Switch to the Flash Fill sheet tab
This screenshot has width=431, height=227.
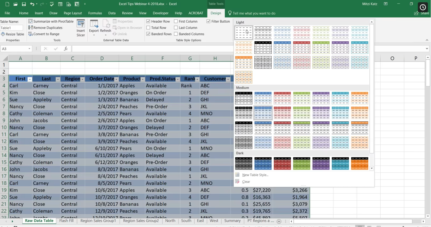coord(66,221)
